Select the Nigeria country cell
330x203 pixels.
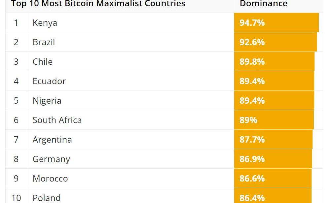47,101
